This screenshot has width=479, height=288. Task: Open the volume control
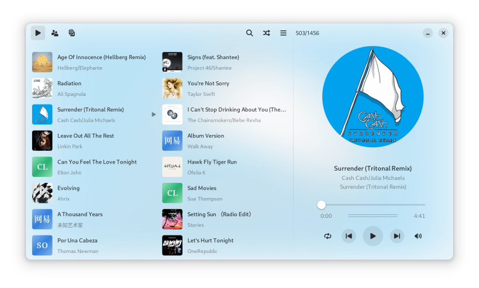[x=418, y=236]
